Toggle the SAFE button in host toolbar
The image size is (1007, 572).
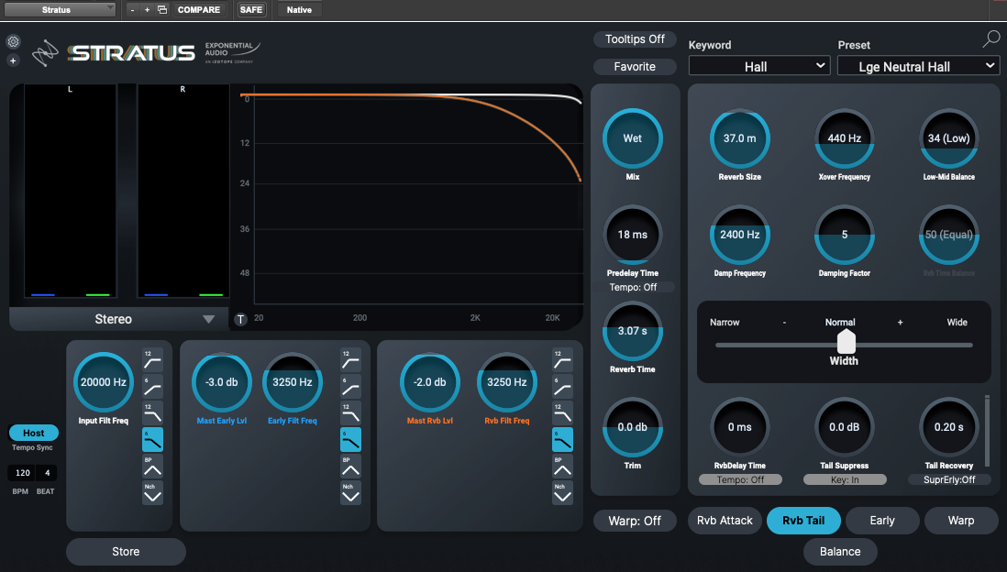coord(251,10)
